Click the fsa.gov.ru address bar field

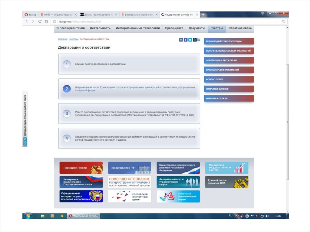(151, 21)
